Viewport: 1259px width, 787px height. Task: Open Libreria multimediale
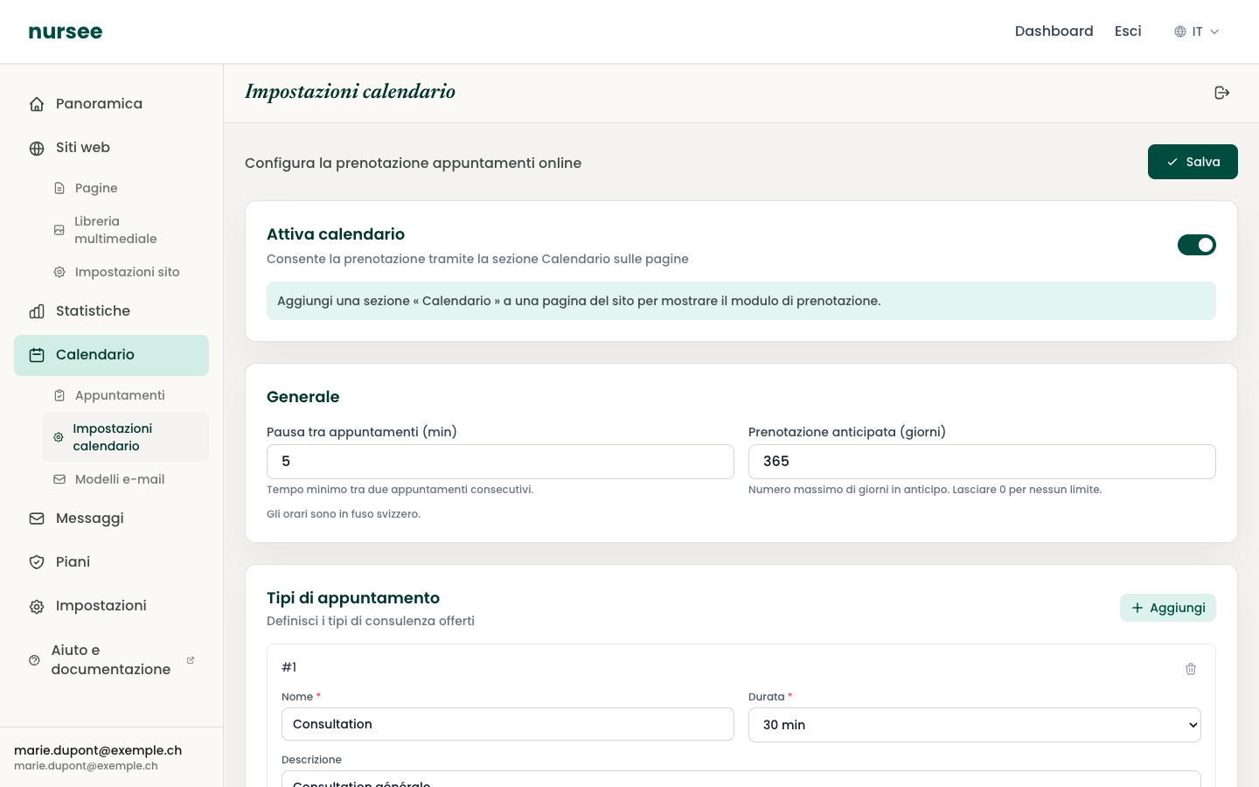pyautogui.click(x=125, y=230)
